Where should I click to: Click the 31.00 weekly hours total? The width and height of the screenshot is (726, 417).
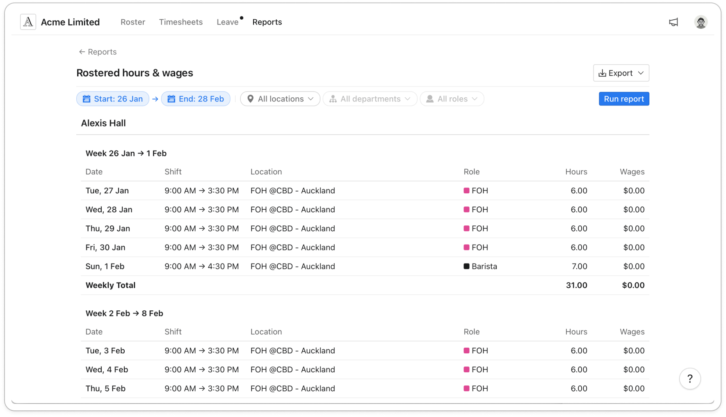click(x=576, y=285)
